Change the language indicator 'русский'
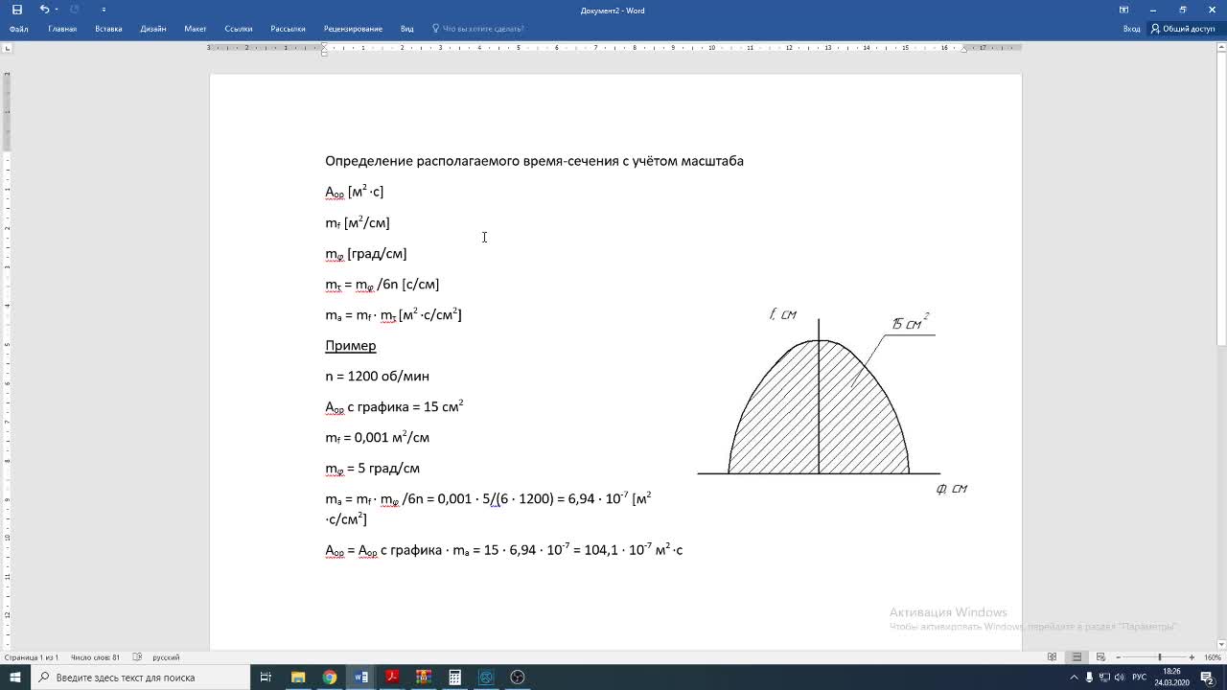The width and height of the screenshot is (1227, 690). tap(166, 657)
